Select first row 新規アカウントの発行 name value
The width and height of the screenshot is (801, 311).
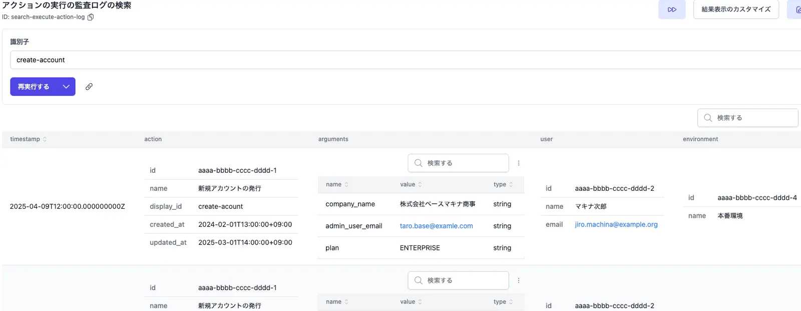(x=230, y=188)
